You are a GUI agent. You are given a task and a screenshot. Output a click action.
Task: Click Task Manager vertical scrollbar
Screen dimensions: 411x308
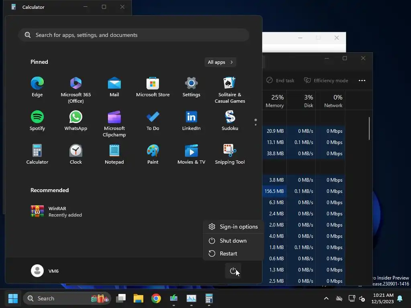369,128
